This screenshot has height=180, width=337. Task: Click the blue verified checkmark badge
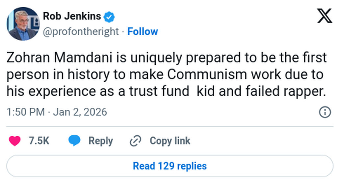click(x=109, y=16)
